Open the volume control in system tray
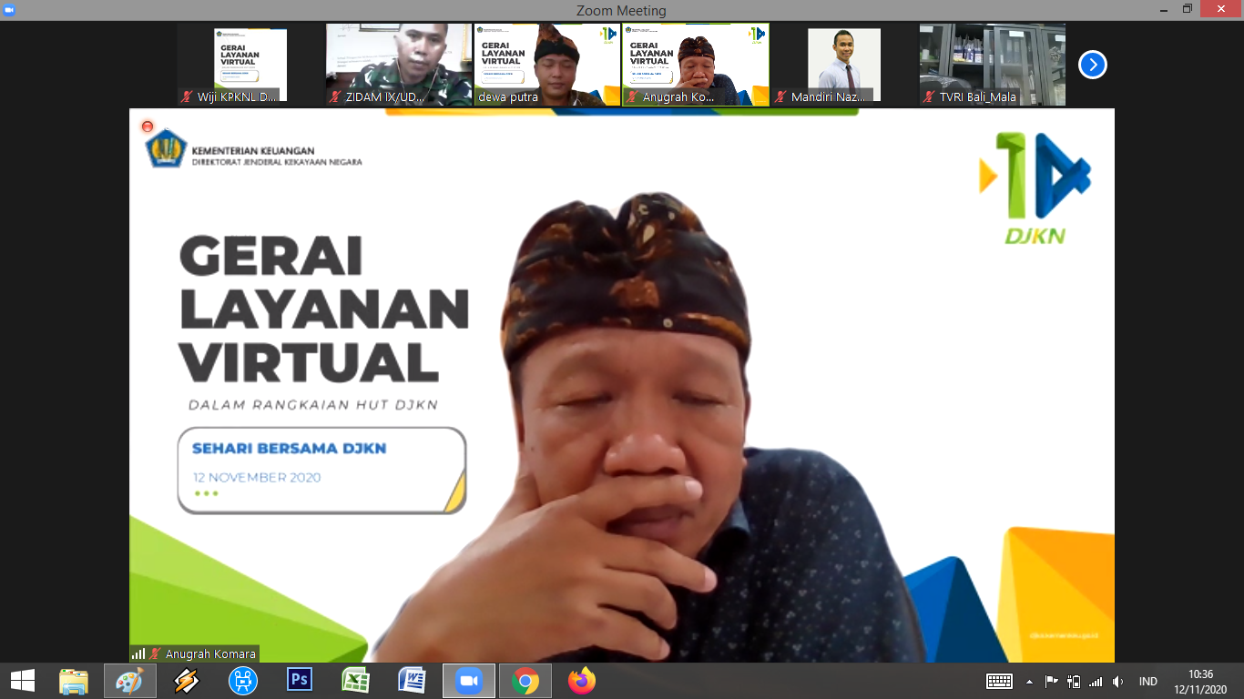 click(1117, 682)
